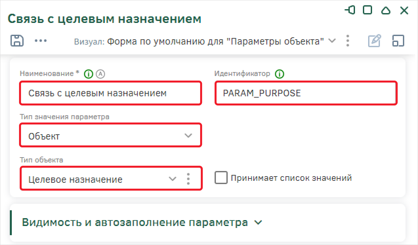
Task: Click the pin window icon at top
Action: (350, 10)
